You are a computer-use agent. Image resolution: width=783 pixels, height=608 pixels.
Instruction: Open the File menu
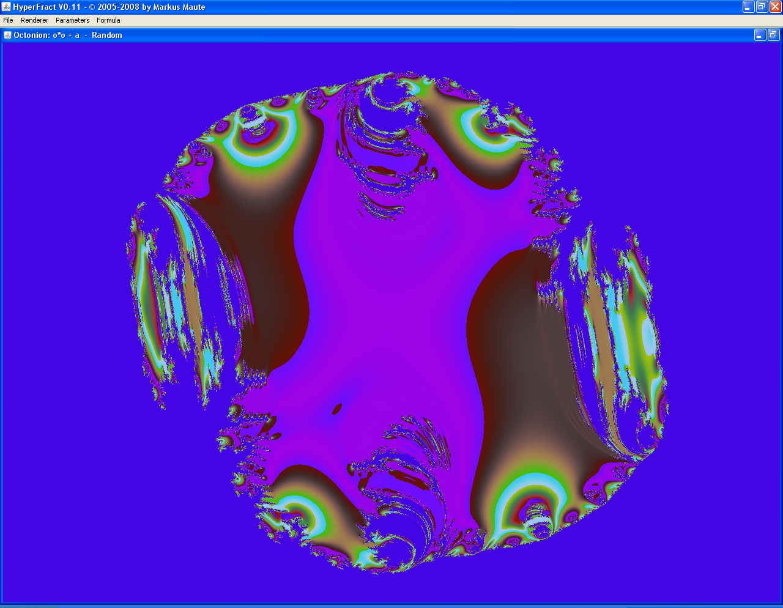pos(8,20)
